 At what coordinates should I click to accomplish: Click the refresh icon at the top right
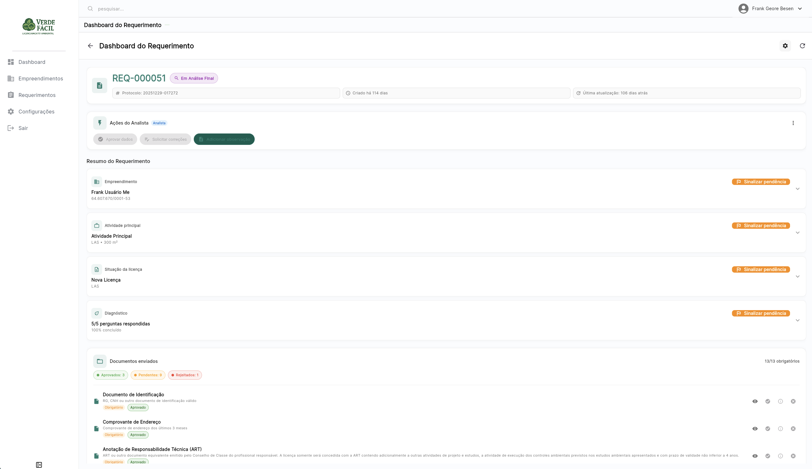tap(802, 46)
